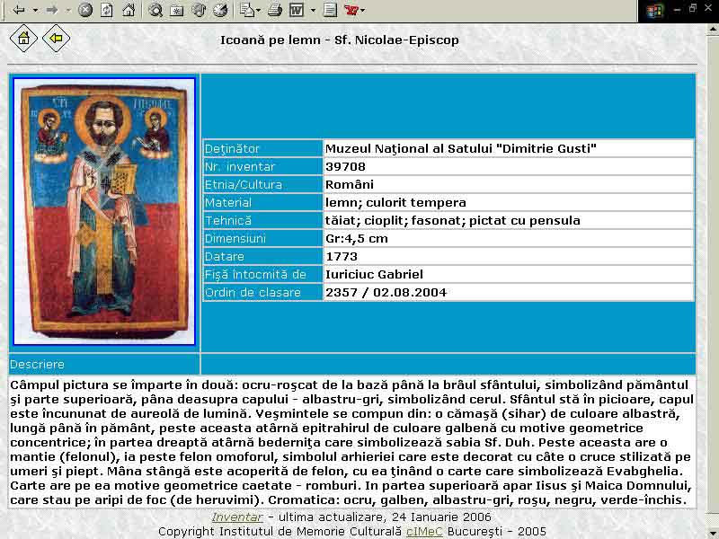Screen dimensions: 719x539
Task: Expand the Mail button dropdown arrow
Action: point(259,10)
